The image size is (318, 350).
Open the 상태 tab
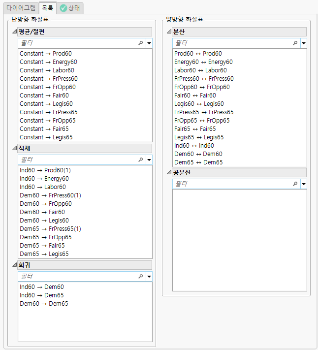click(x=70, y=8)
